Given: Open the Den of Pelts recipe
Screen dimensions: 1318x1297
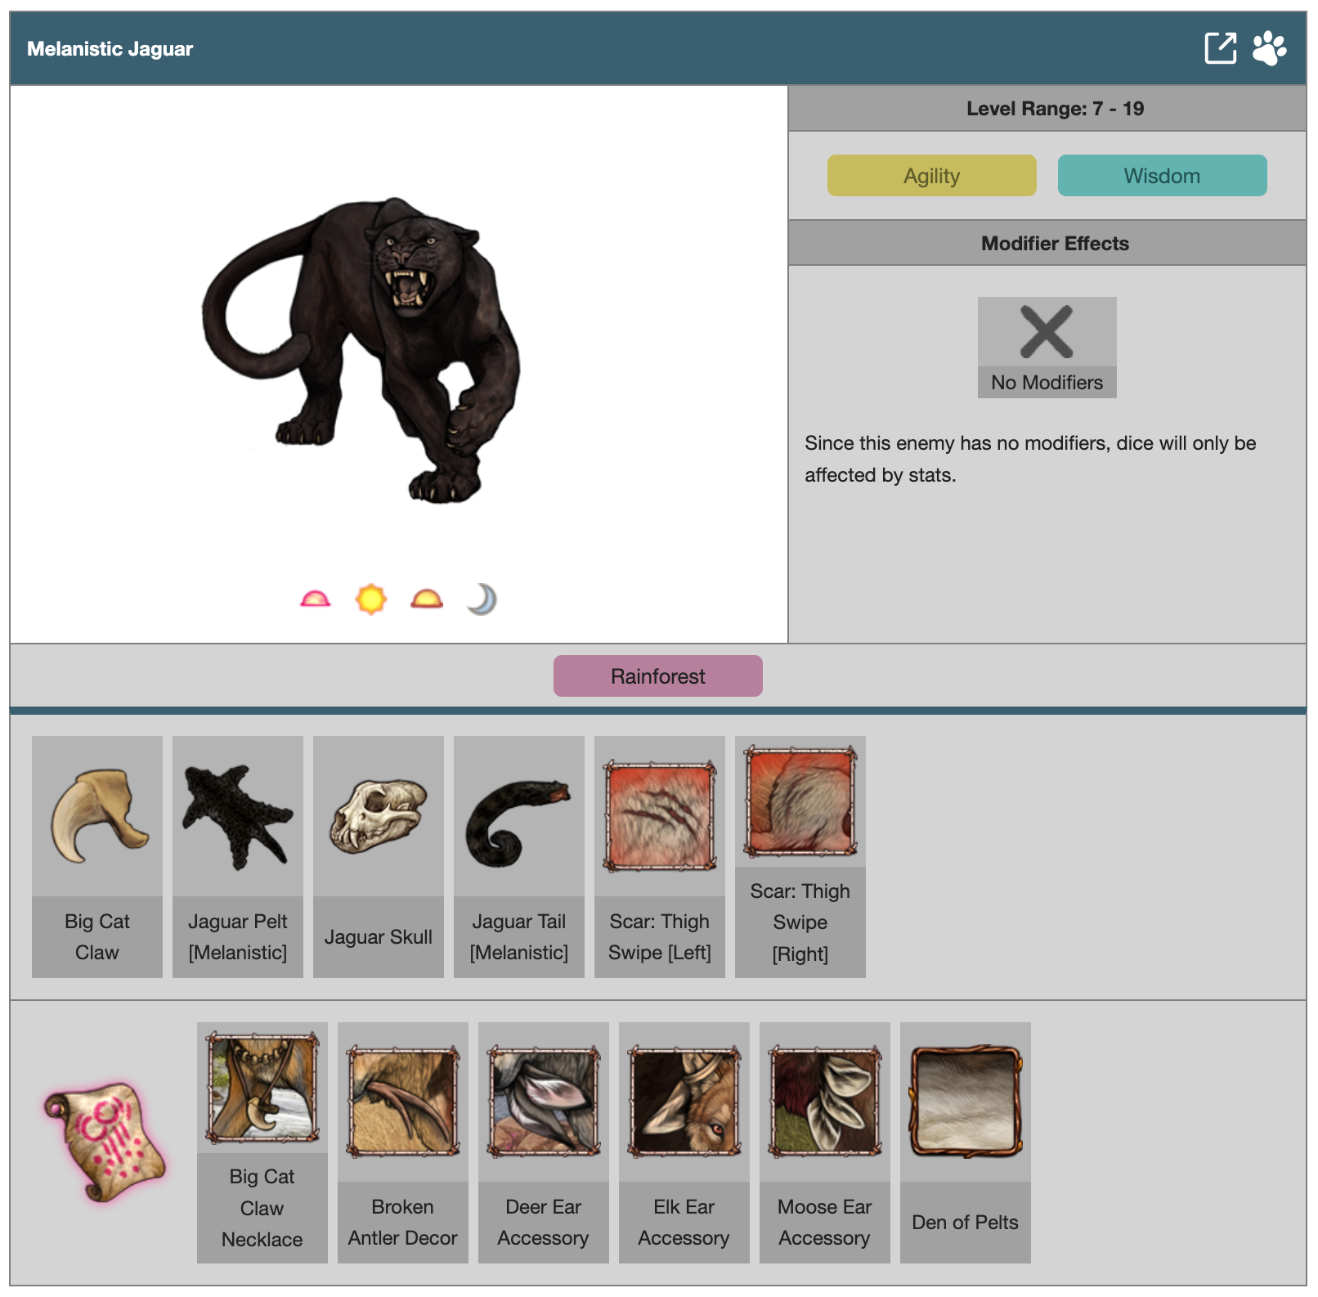Looking at the screenshot, I should pyautogui.click(x=966, y=1142).
